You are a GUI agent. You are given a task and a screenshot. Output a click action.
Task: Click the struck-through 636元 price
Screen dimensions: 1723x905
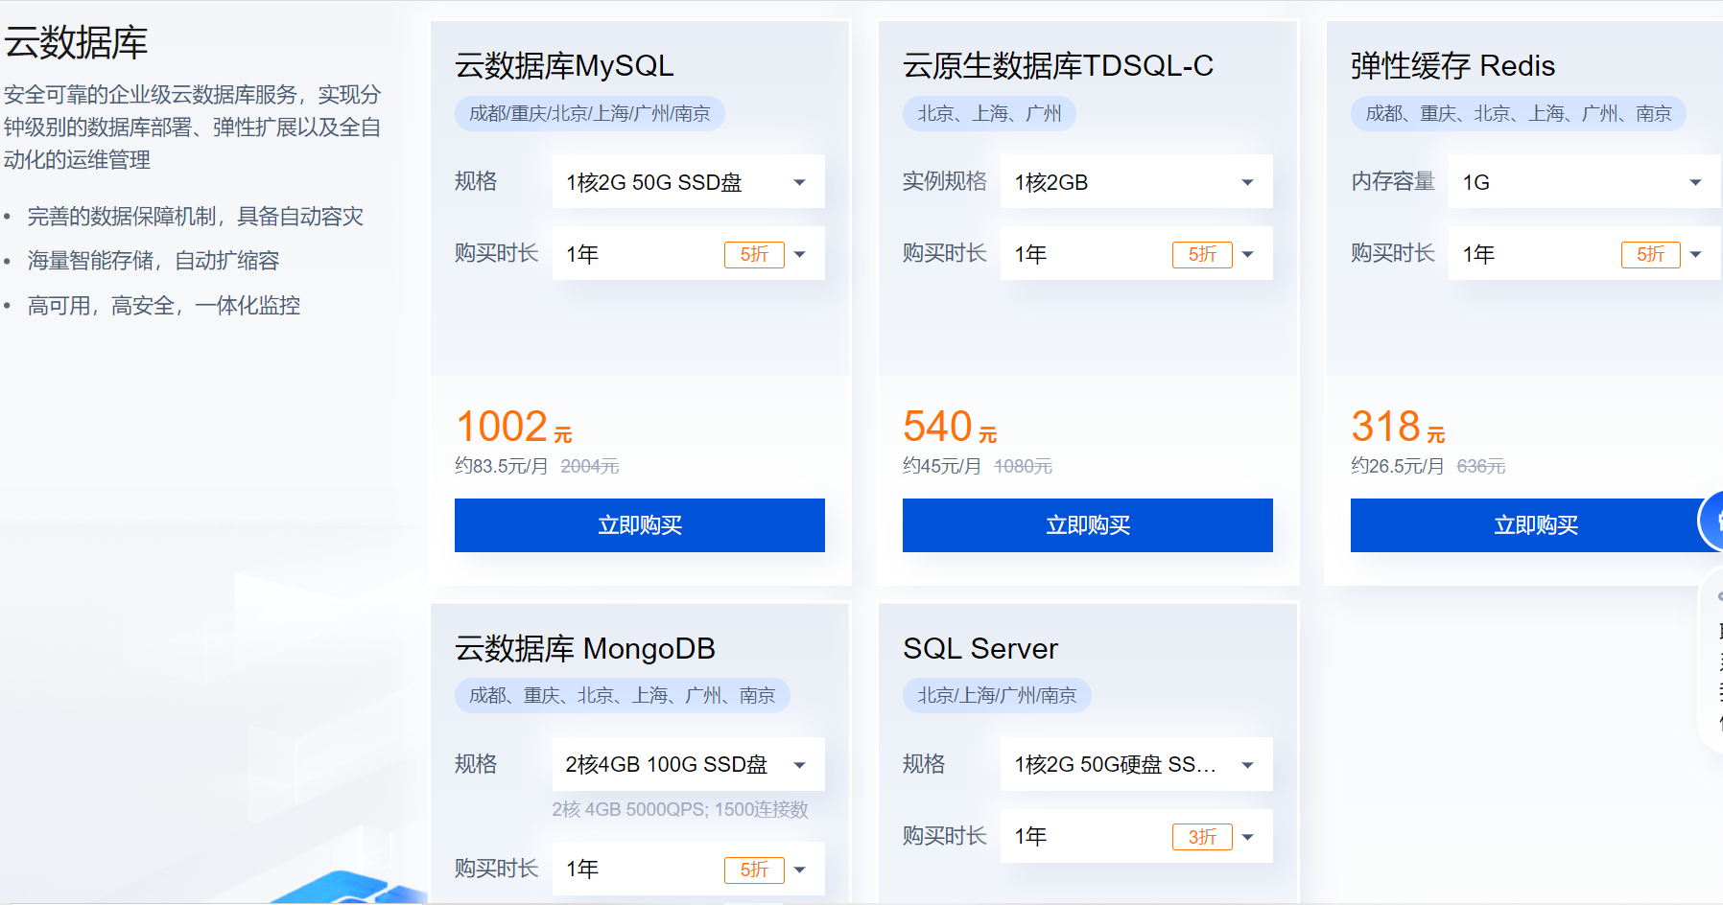pyautogui.click(x=1481, y=466)
